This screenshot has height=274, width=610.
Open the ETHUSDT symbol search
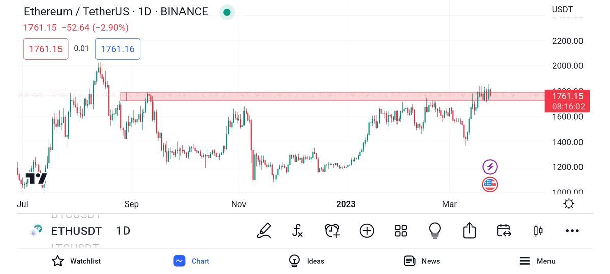pyautogui.click(x=76, y=231)
